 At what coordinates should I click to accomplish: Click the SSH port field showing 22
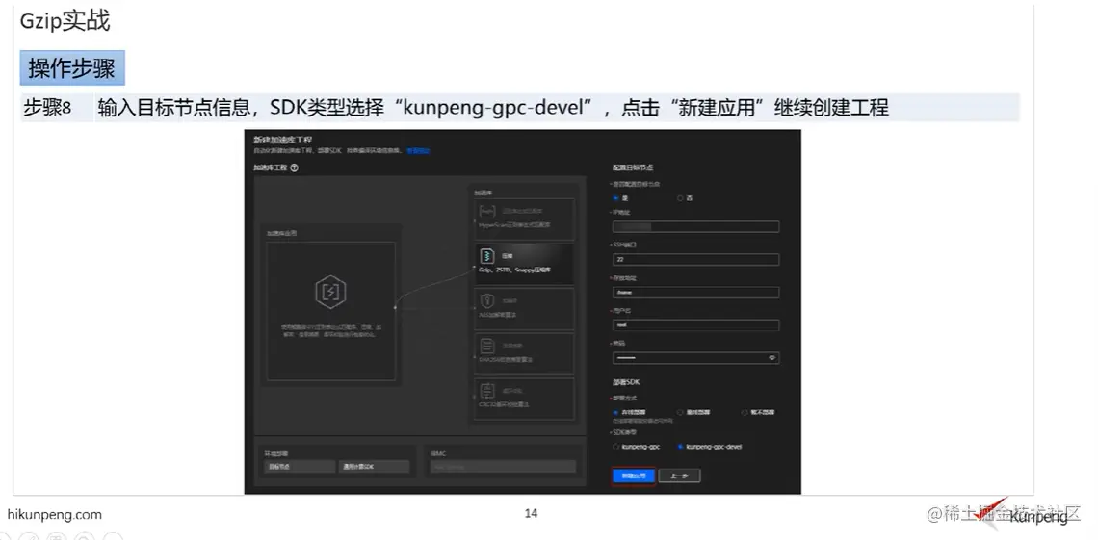(x=696, y=260)
